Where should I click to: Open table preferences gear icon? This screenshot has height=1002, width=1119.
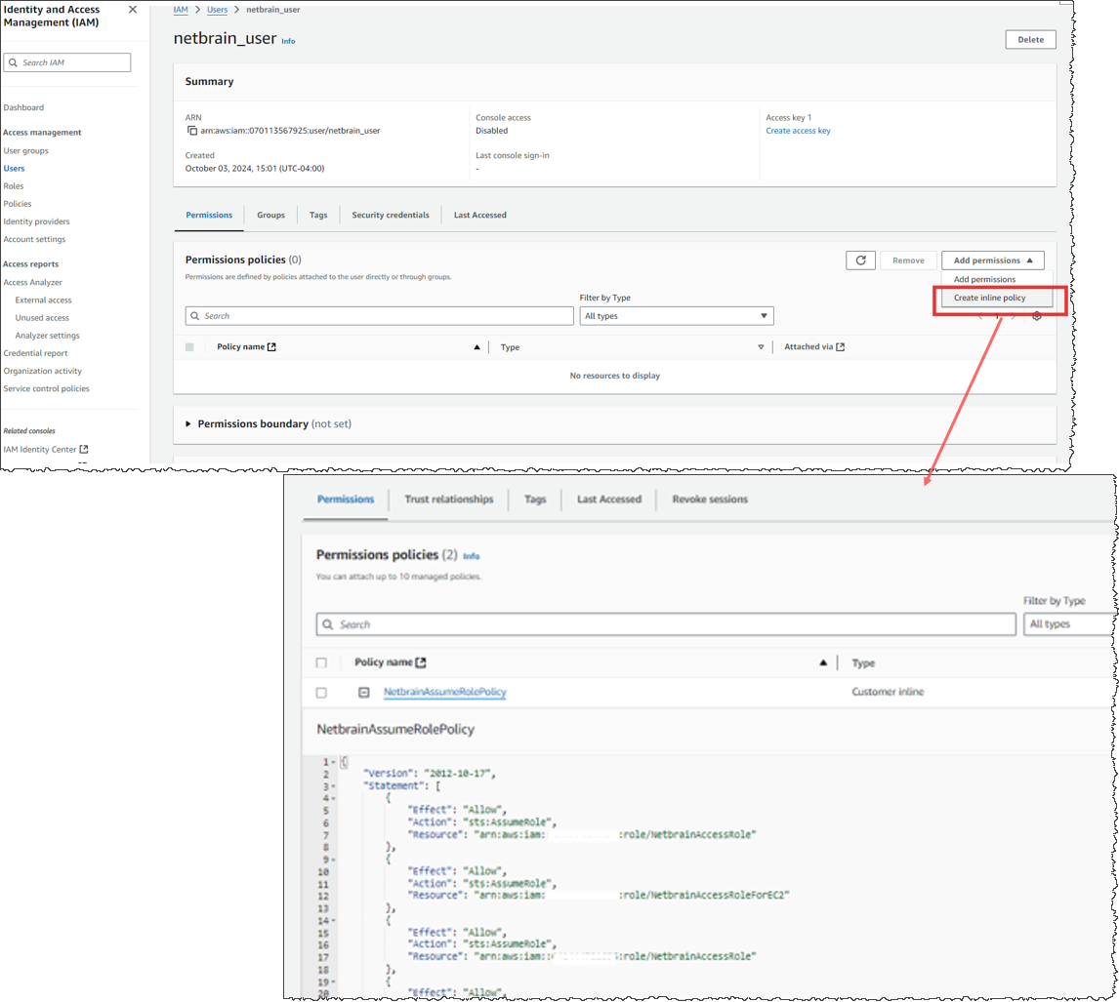(1037, 316)
